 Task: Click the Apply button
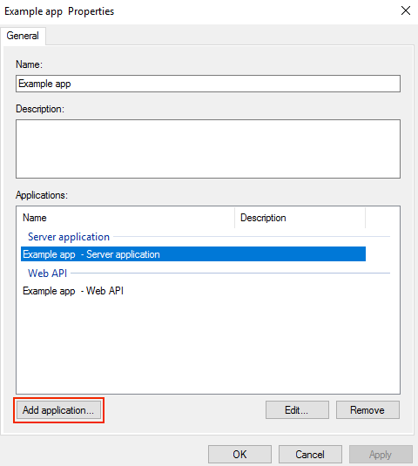coord(381,455)
